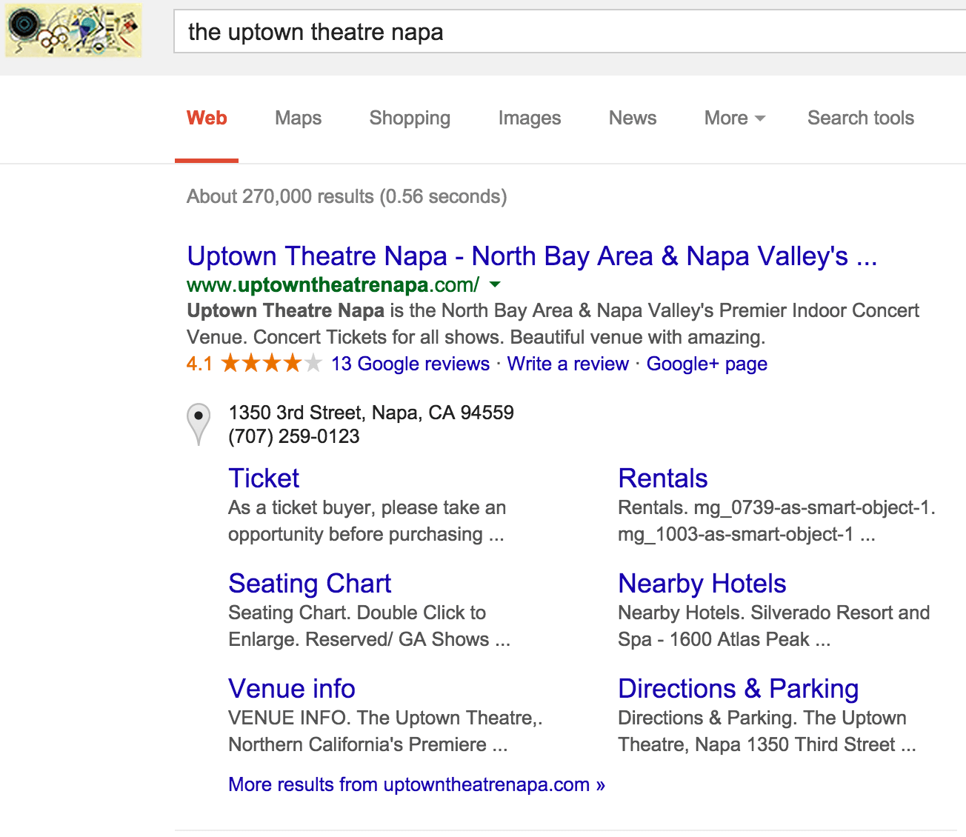This screenshot has width=966, height=837.
Task: Click the map pin icon beside address
Action: (198, 424)
